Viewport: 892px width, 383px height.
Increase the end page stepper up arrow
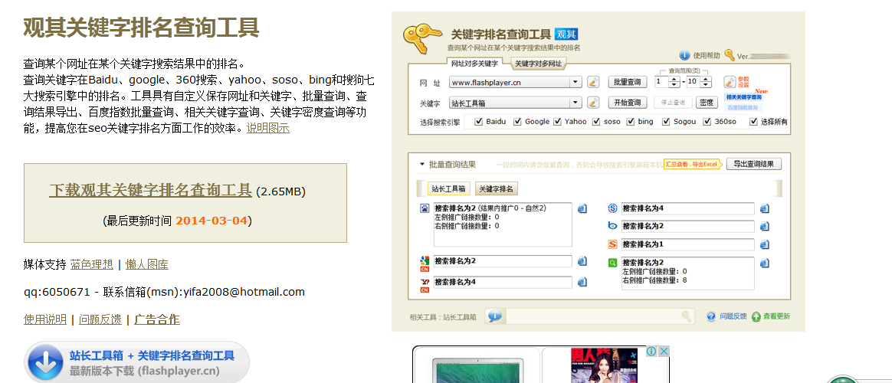706,79
